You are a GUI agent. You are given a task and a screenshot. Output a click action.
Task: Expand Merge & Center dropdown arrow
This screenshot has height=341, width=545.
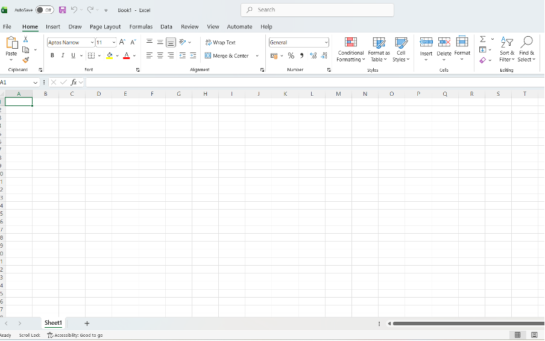(257, 55)
